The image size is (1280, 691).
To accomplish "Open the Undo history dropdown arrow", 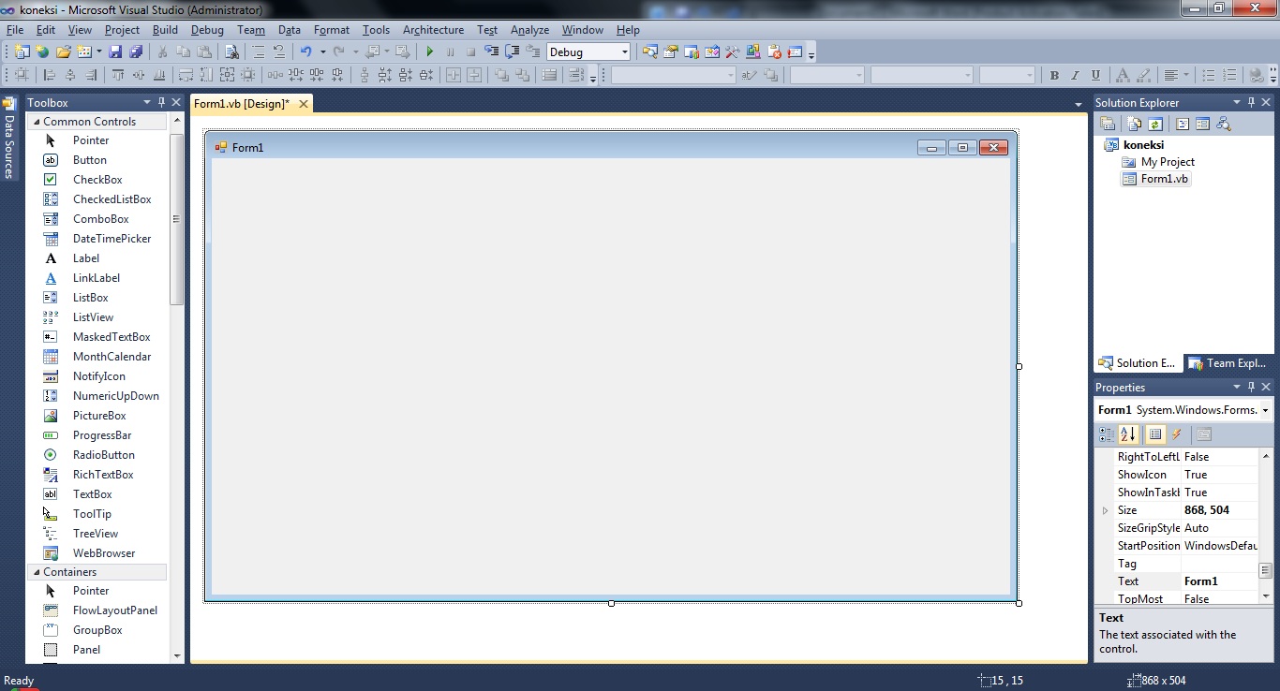I will click(x=322, y=51).
